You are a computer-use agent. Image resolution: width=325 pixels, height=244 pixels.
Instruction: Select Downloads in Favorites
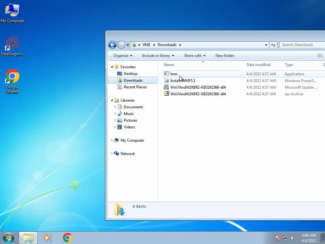[x=133, y=80]
